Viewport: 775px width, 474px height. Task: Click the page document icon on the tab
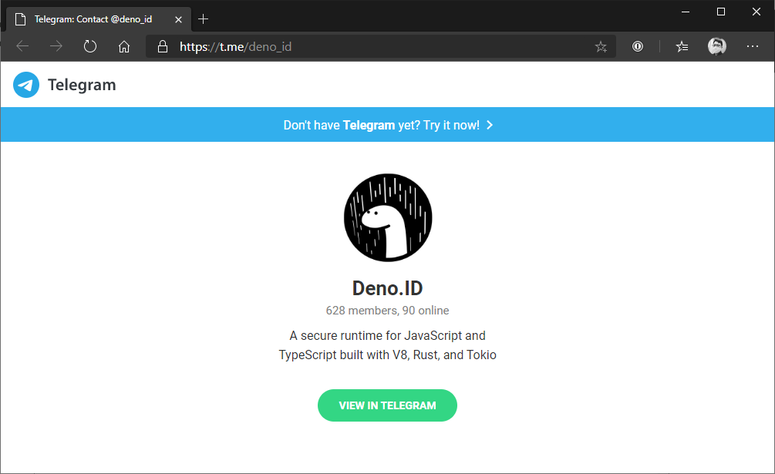tap(20, 19)
